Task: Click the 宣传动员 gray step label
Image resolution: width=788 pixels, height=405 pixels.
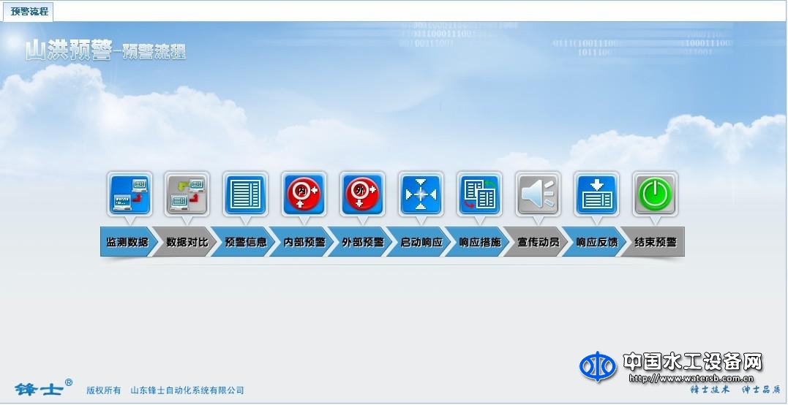Action: coord(539,242)
